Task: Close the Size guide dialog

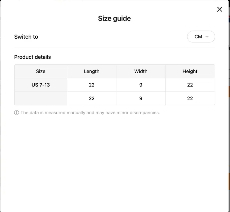Action: click(x=220, y=9)
